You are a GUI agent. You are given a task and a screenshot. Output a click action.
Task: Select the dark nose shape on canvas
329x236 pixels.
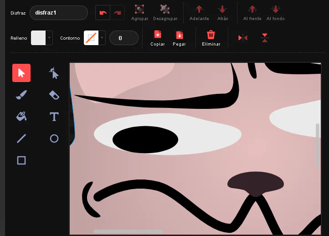tap(256, 184)
